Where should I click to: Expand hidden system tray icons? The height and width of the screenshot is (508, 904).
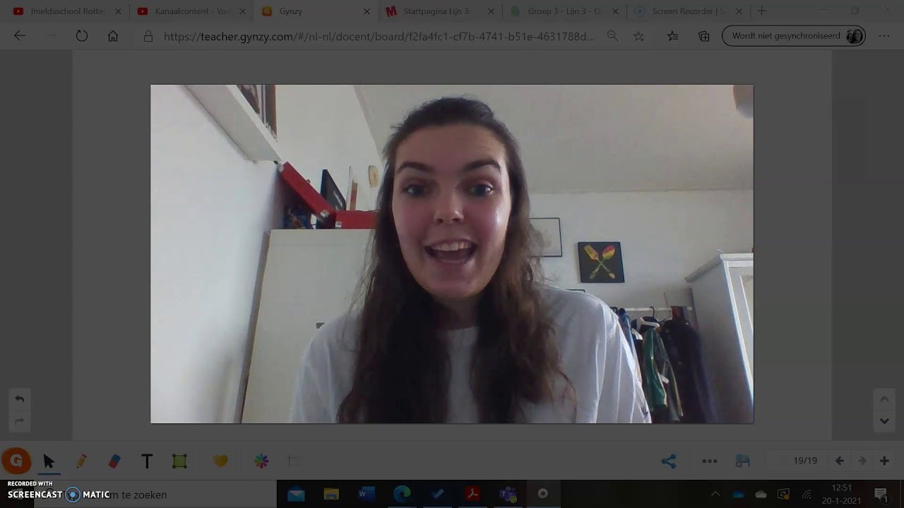[715, 495]
